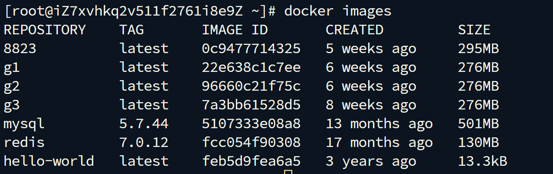Click the TAG column header
Viewport: 553px width, 174px height.
pos(132,30)
